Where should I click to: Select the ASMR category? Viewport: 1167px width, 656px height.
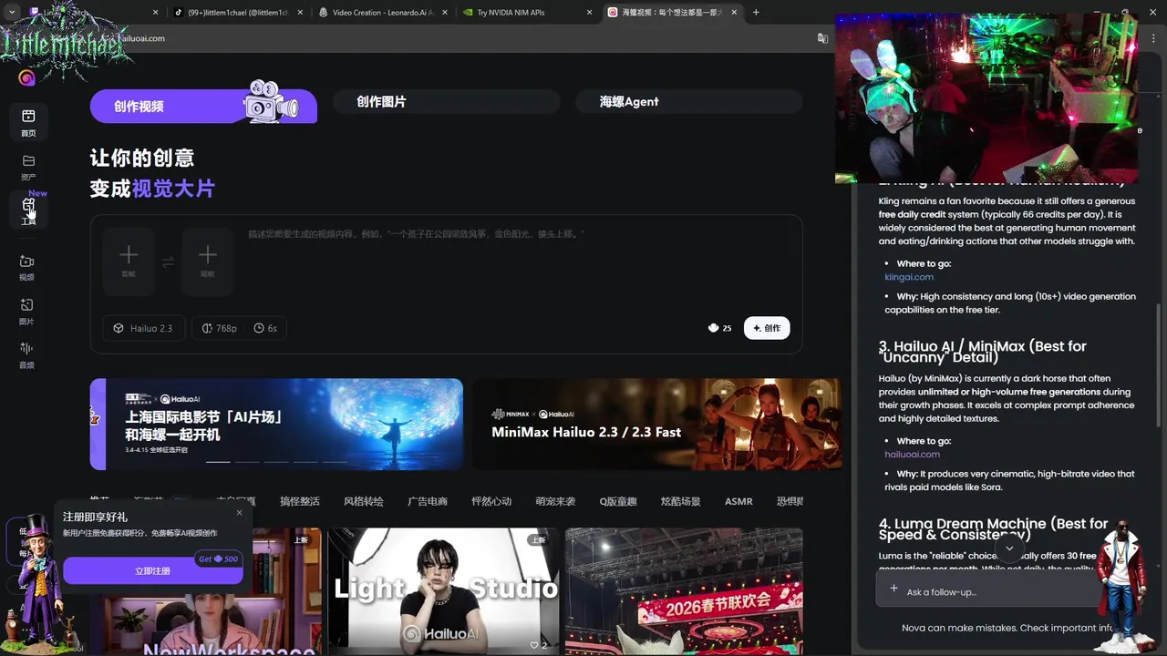click(738, 501)
